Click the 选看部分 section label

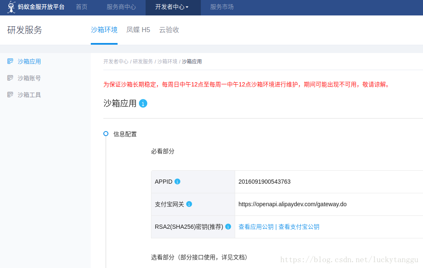click(x=199, y=257)
